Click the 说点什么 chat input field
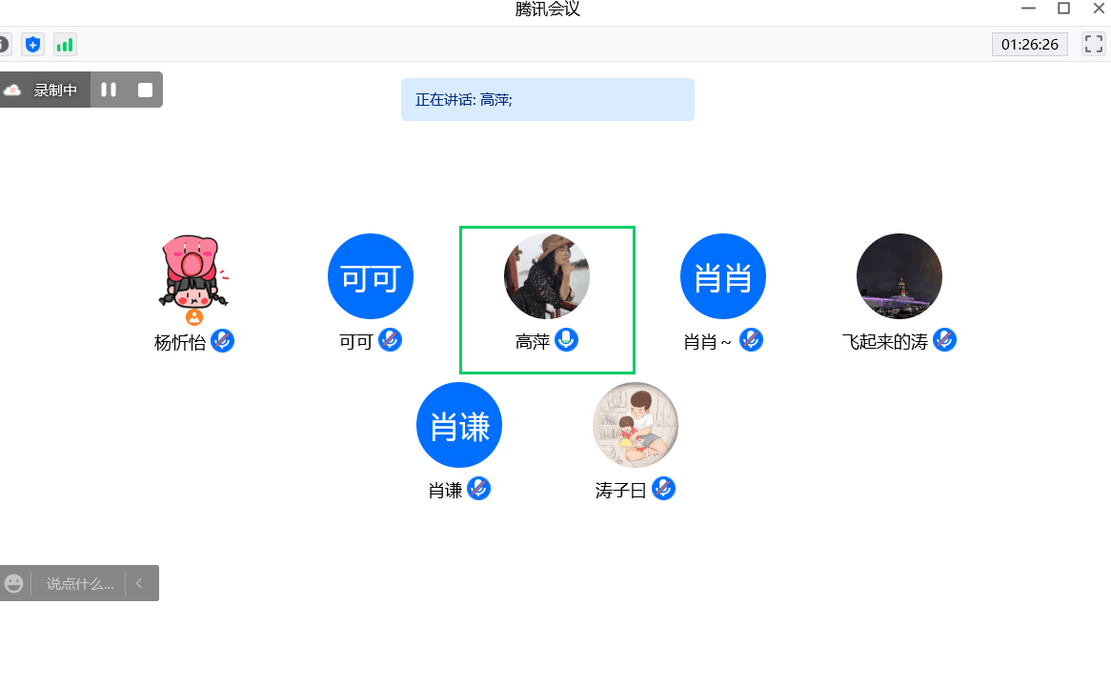1111x686 pixels. click(x=79, y=584)
